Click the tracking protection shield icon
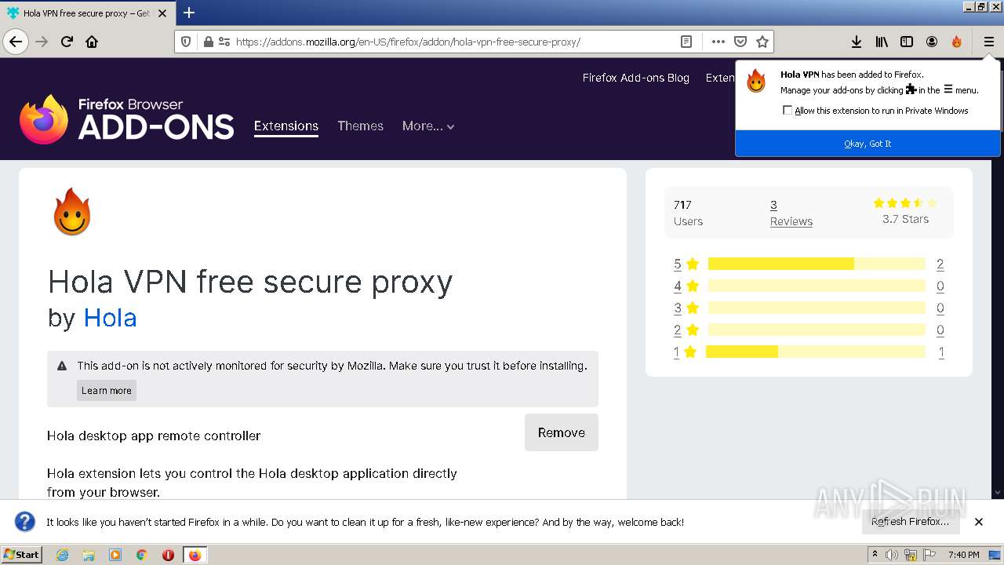Viewport: 1004px width, 565px height. point(186,42)
